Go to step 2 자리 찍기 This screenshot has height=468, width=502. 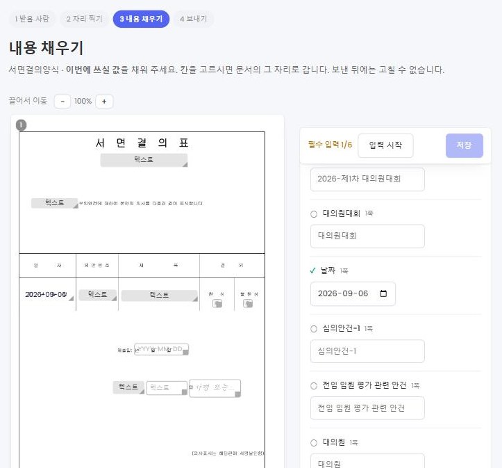[x=84, y=19]
